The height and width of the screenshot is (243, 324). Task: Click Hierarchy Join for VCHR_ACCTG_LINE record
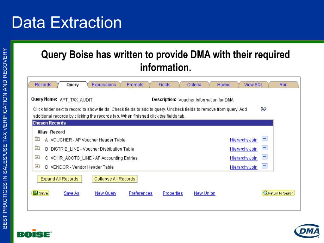pos(244,158)
